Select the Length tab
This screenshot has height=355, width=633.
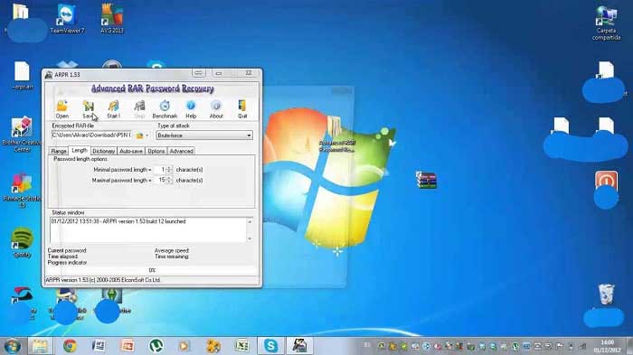click(x=80, y=150)
